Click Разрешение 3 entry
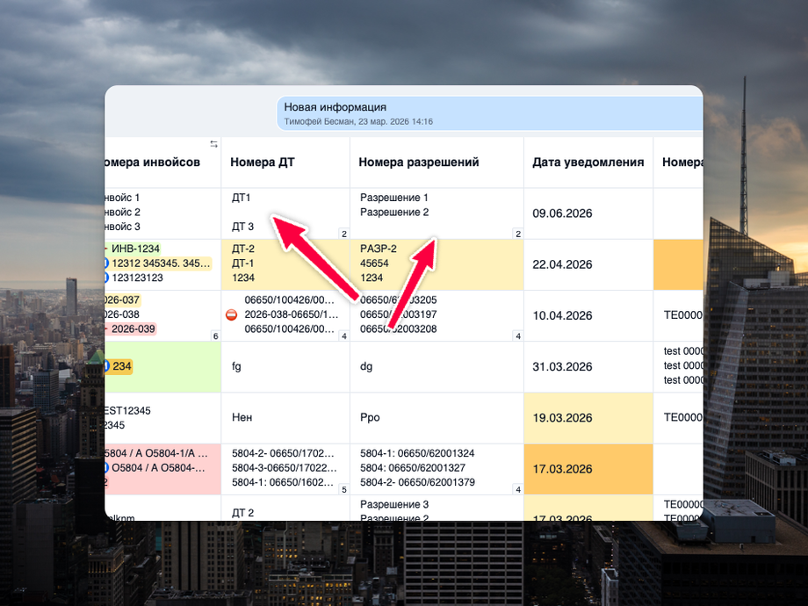The width and height of the screenshot is (808, 606). 394,504
